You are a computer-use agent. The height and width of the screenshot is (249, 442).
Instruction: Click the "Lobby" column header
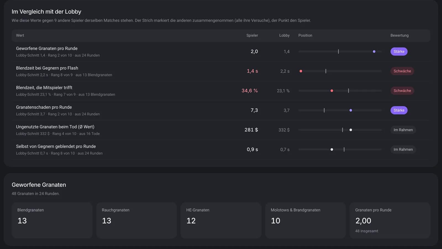point(284,35)
